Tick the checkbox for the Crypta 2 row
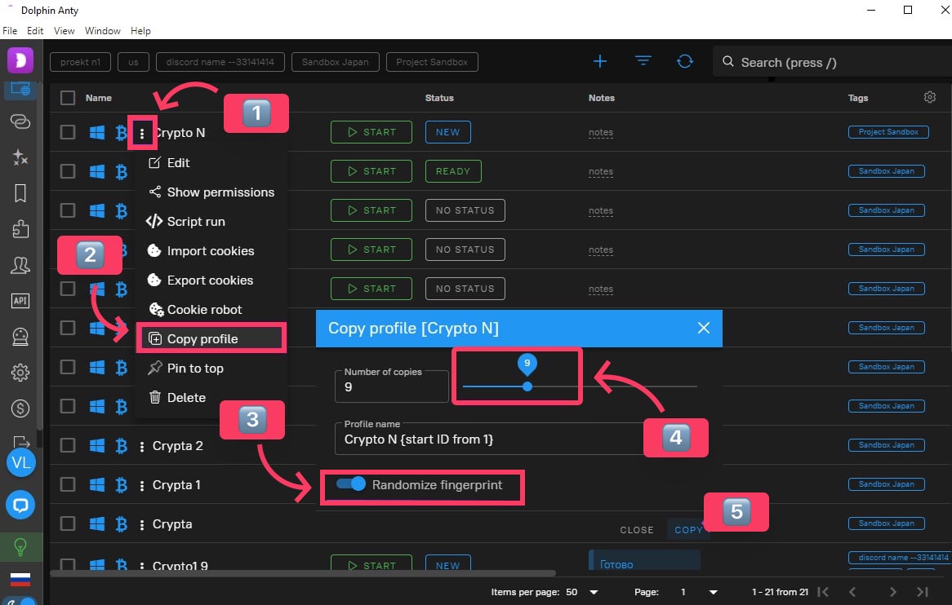The height and width of the screenshot is (605, 952). click(68, 445)
